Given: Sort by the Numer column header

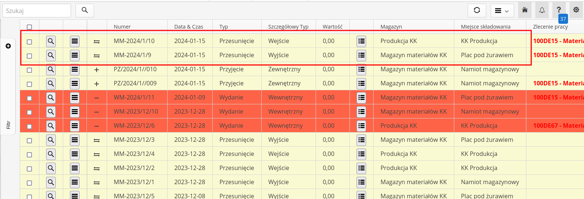Looking at the screenshot, I should tap(122, 27).
